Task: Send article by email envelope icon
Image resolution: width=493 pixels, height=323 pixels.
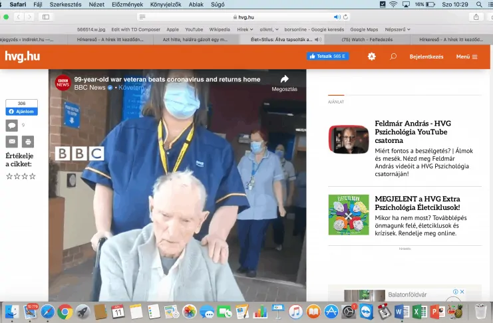Action: pyautogui.click(x=11, y=142)
